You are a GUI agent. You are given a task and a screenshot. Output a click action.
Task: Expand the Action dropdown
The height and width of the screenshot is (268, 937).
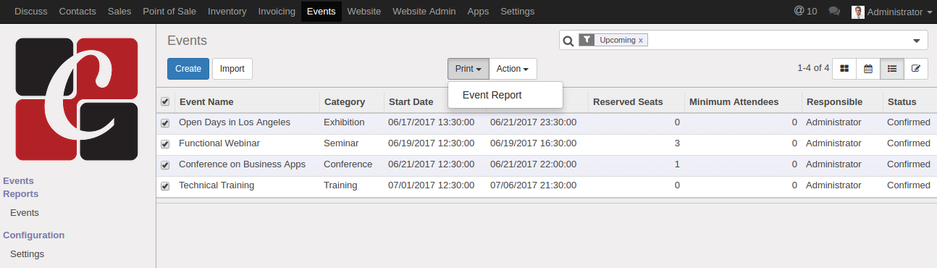[x=513, y=69]
